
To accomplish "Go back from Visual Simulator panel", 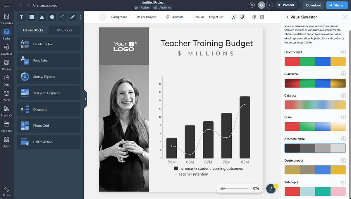I will pos(287,17).
